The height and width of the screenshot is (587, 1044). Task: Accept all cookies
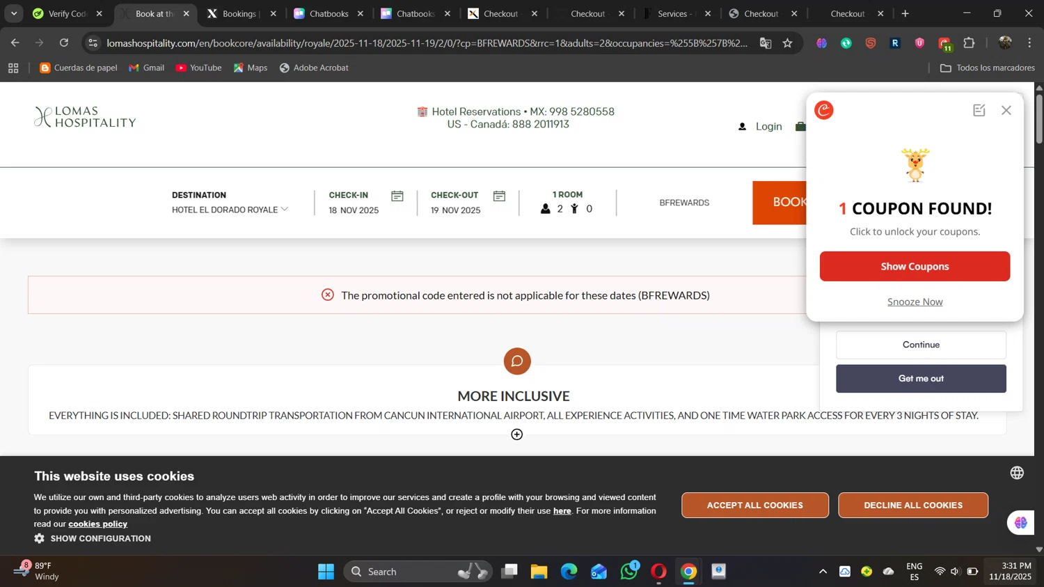point(755,506)
